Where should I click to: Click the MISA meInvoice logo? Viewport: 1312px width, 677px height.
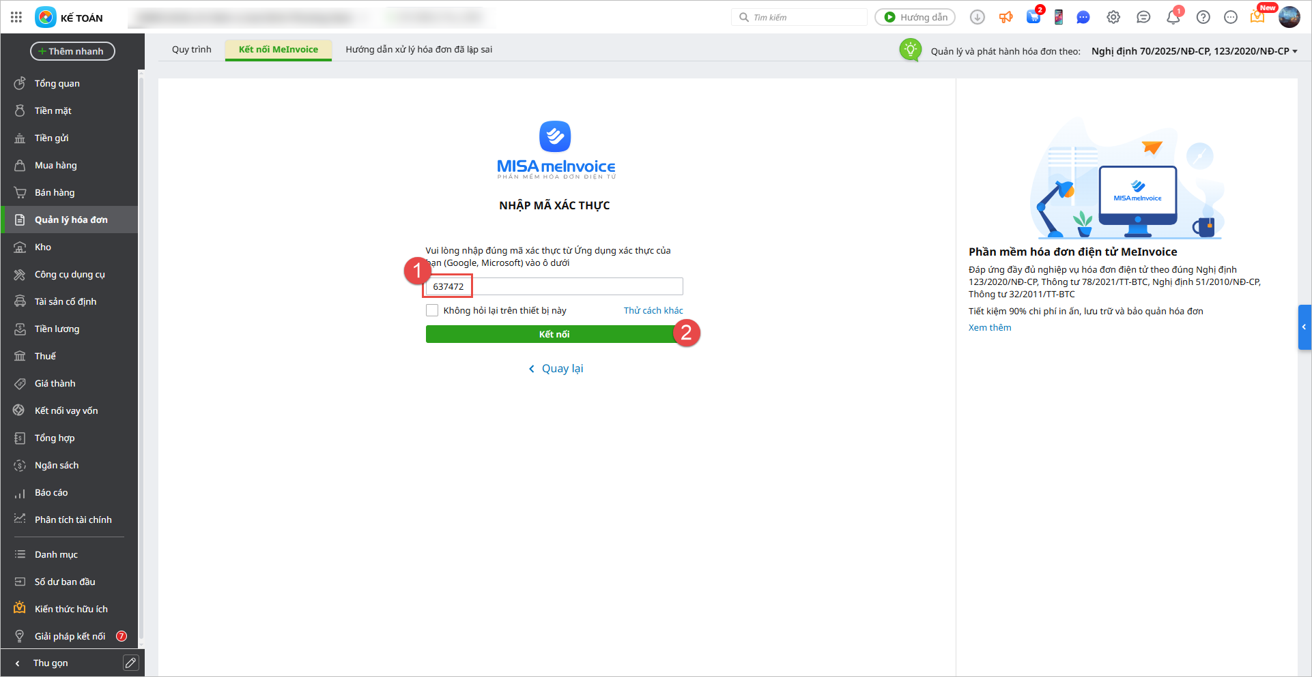pyautogui.click(x=556, y=150)
